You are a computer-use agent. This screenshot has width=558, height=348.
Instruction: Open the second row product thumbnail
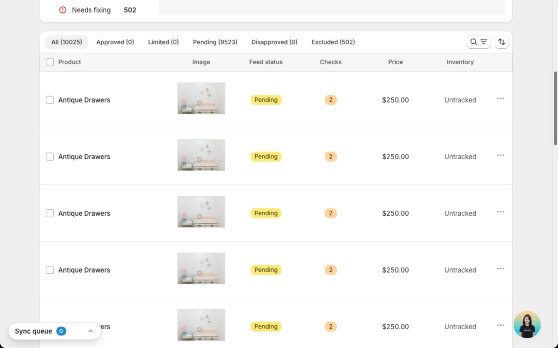pyautogui.click(x=201, y=155)
